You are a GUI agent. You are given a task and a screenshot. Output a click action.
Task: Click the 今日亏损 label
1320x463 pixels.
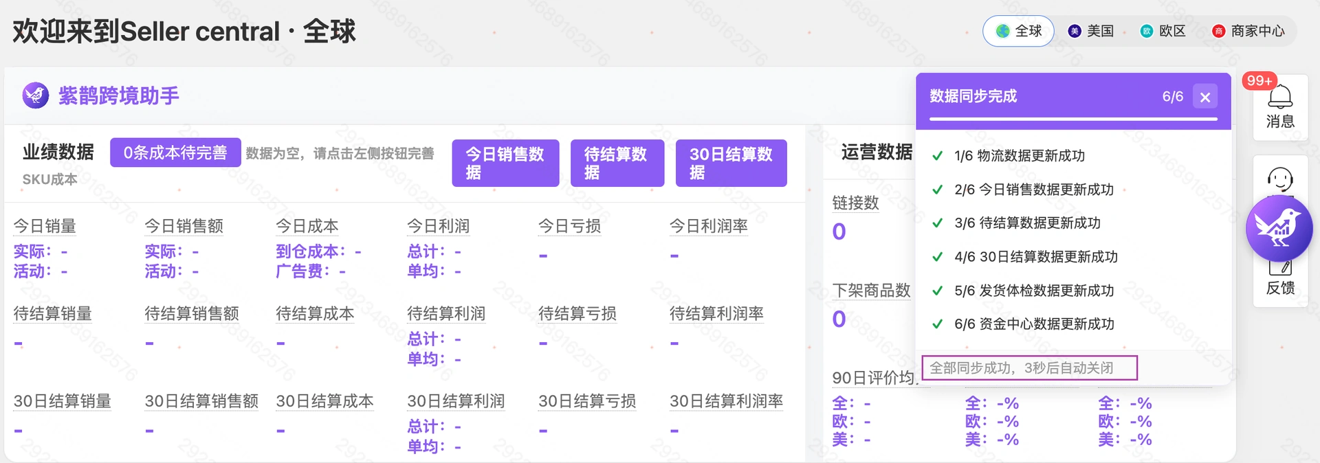tap(570, 226)
